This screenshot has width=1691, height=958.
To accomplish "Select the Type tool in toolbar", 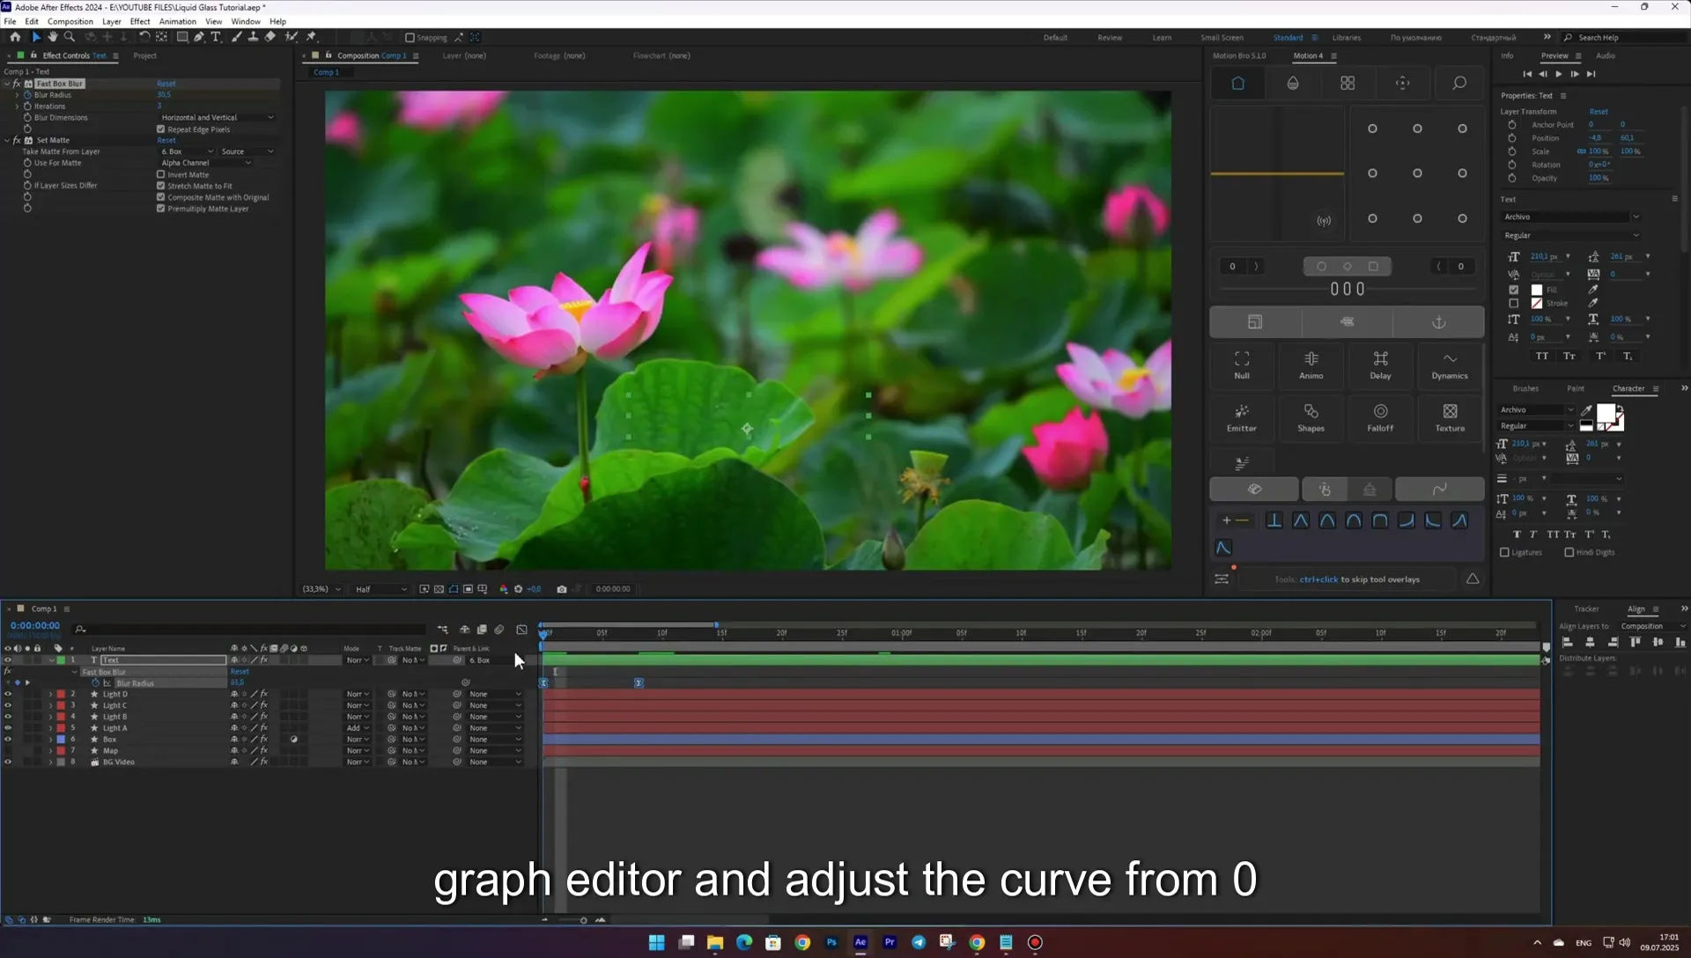I will (x=216, y=37).
